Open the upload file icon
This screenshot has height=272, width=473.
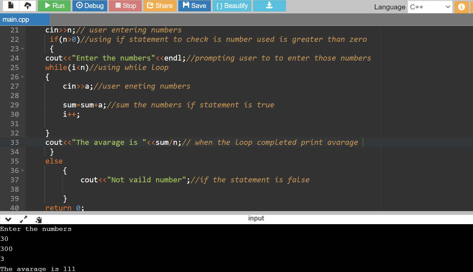click(27, 6)
